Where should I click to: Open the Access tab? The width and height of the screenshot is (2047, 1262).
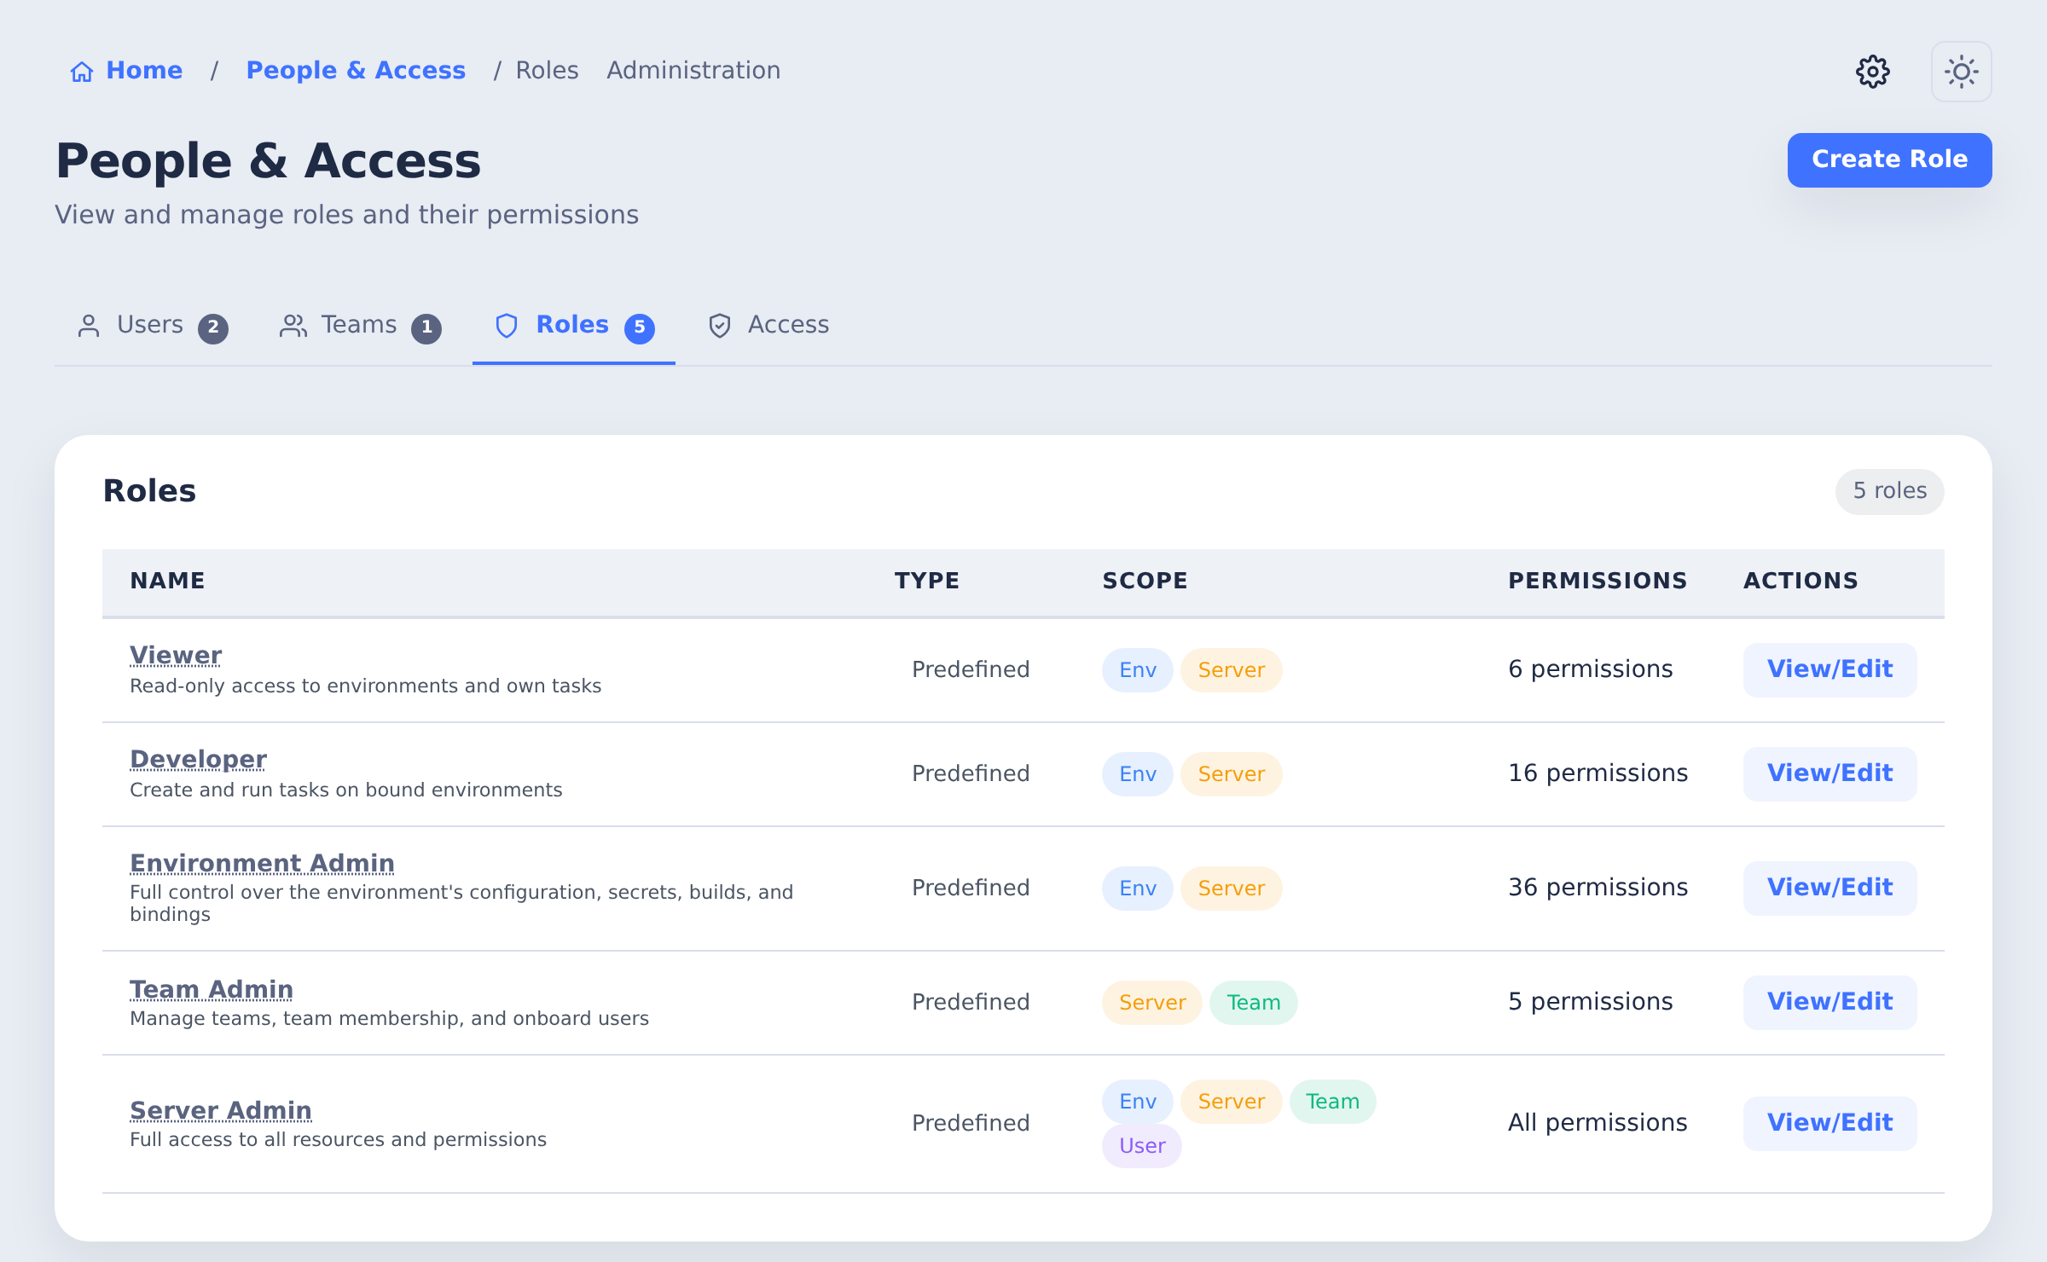[768, 327]
